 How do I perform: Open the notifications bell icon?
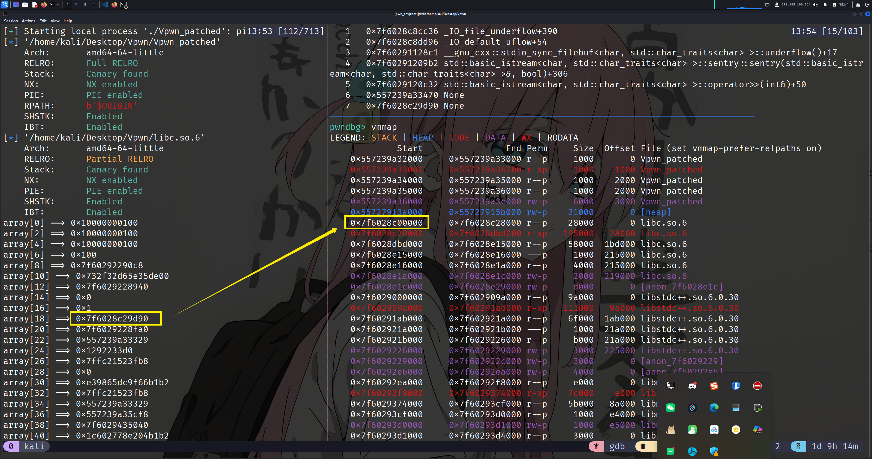click(825, 5)
